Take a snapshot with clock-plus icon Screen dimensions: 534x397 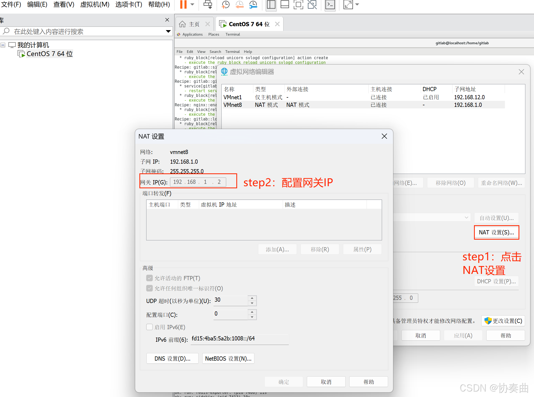(225, 4)
